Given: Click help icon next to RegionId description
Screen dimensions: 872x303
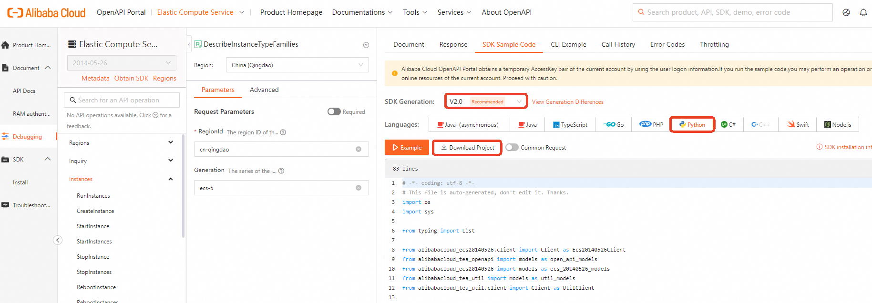Looking at the screenshot, I should click(x=283, y=132).
